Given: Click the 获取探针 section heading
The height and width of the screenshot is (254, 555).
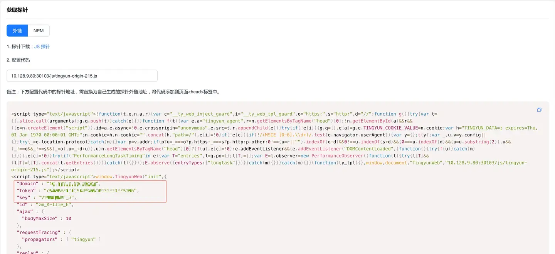Looking at the screenshot, I should tap(17, 10).
